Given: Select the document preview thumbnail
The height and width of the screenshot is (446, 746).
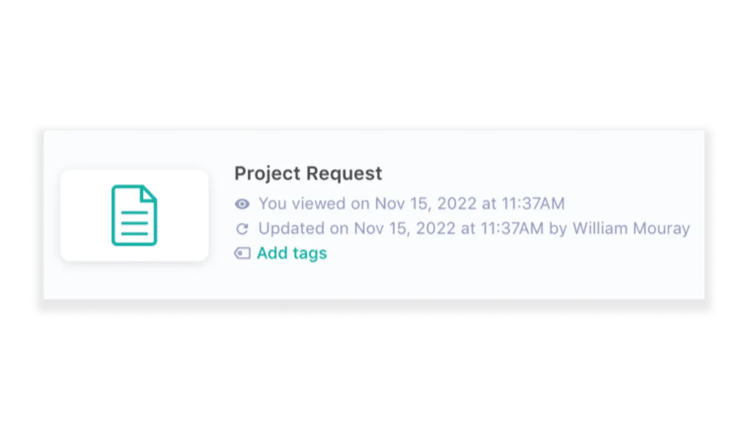Looking at the screenshot, I should (134, 215).
